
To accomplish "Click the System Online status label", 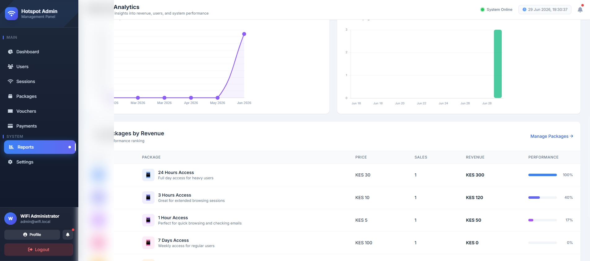I will tap(499, 10).
